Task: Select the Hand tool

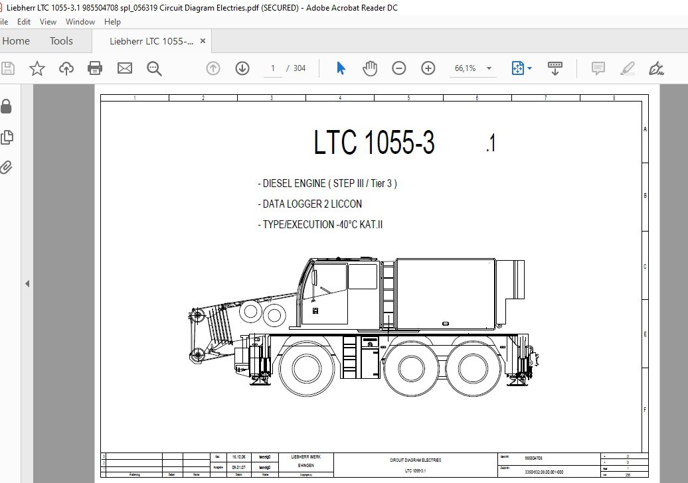Action: pyautogui.click(x=370, y=68)
